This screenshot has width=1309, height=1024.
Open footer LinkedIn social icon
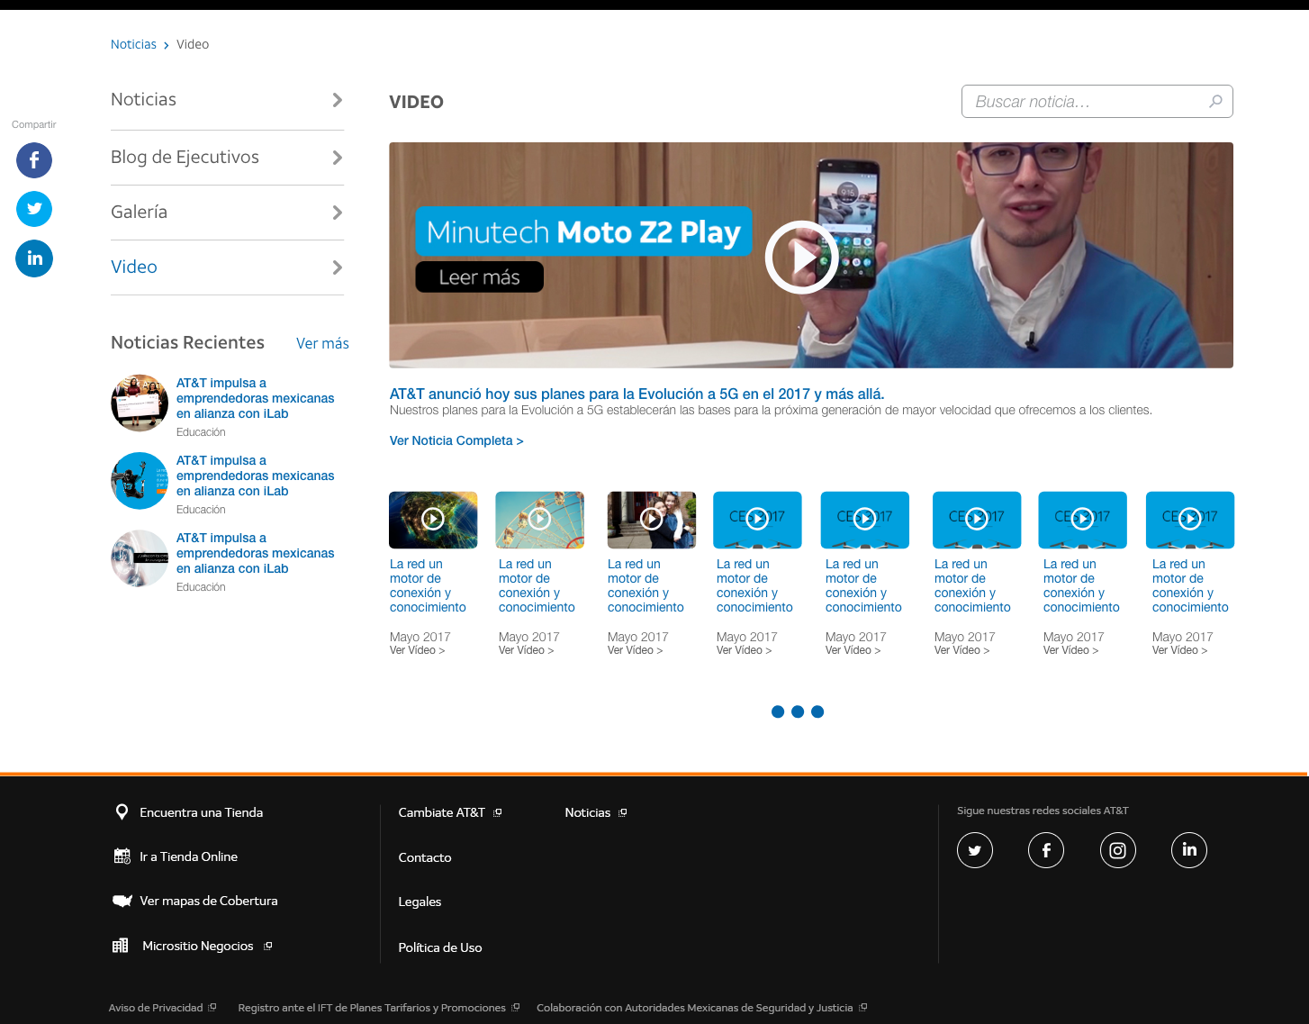[x=1189, y=850]
